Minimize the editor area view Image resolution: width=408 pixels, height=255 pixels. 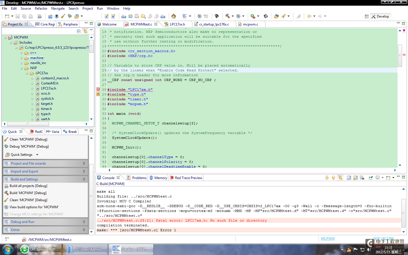(398, 23)
